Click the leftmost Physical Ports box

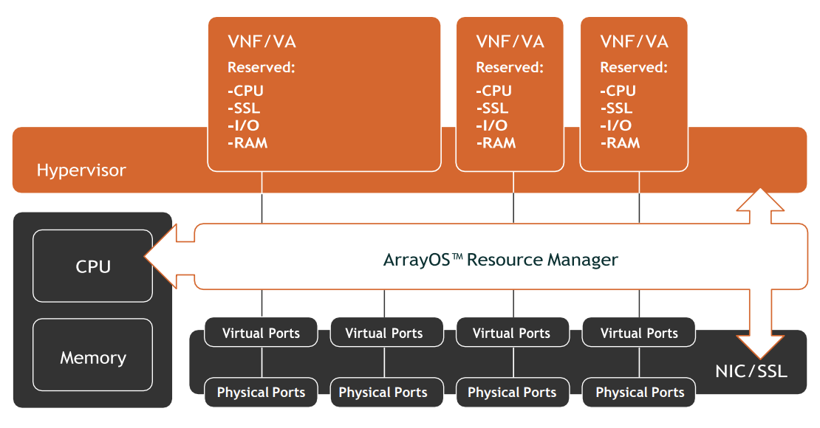(x=261, y=393)
